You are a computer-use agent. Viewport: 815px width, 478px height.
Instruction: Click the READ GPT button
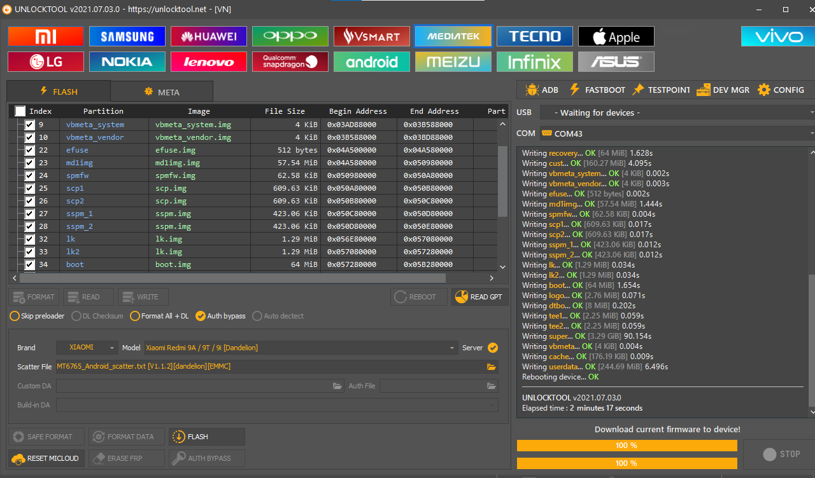pos(481,297)
